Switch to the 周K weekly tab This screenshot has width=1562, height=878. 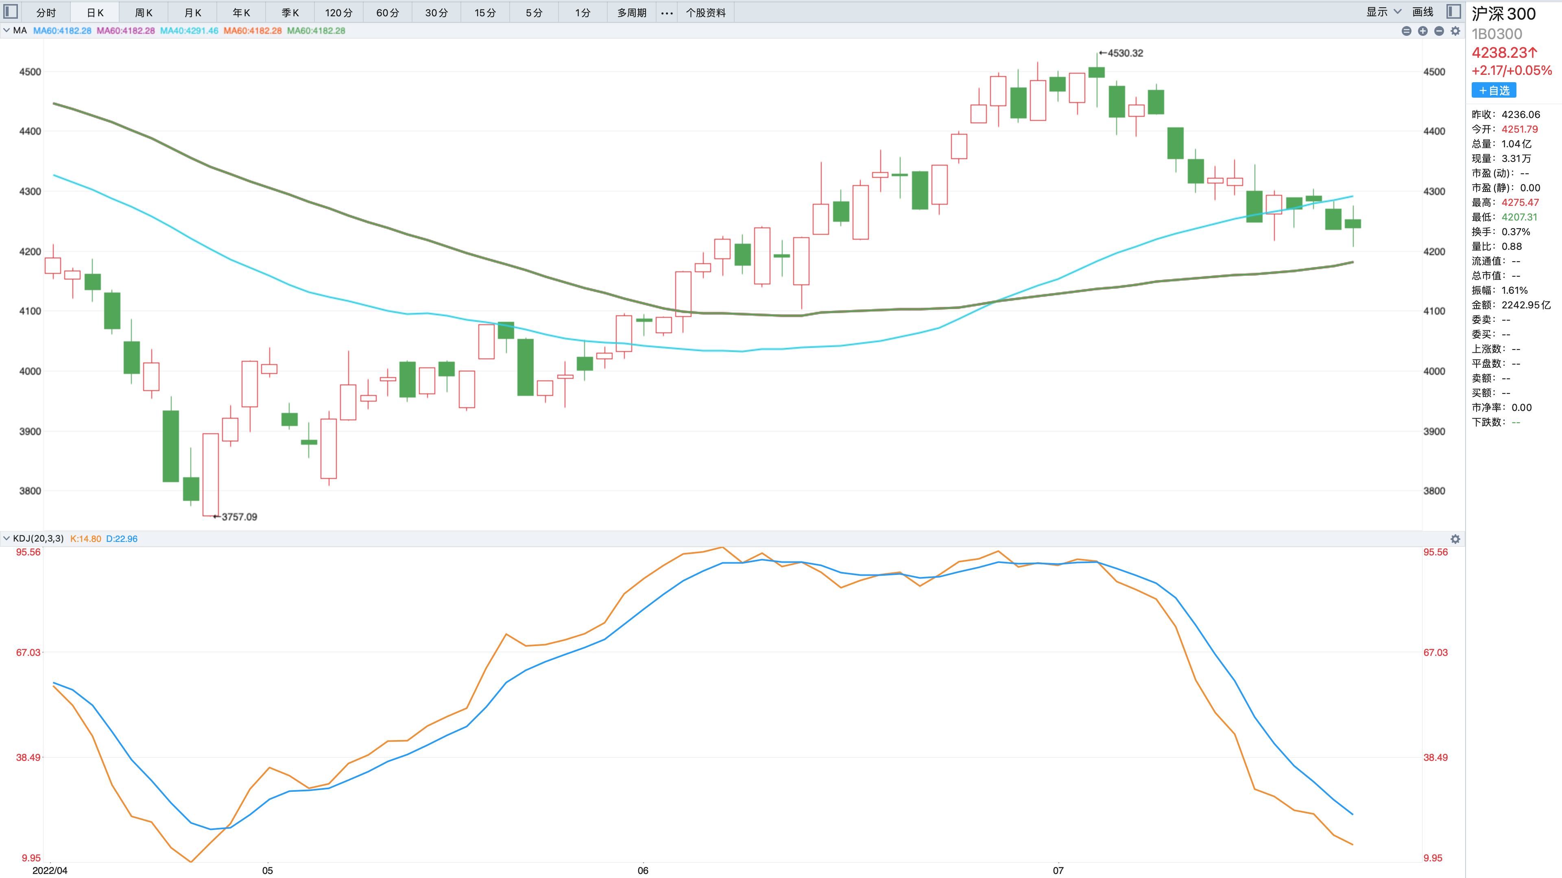(144, 13)
